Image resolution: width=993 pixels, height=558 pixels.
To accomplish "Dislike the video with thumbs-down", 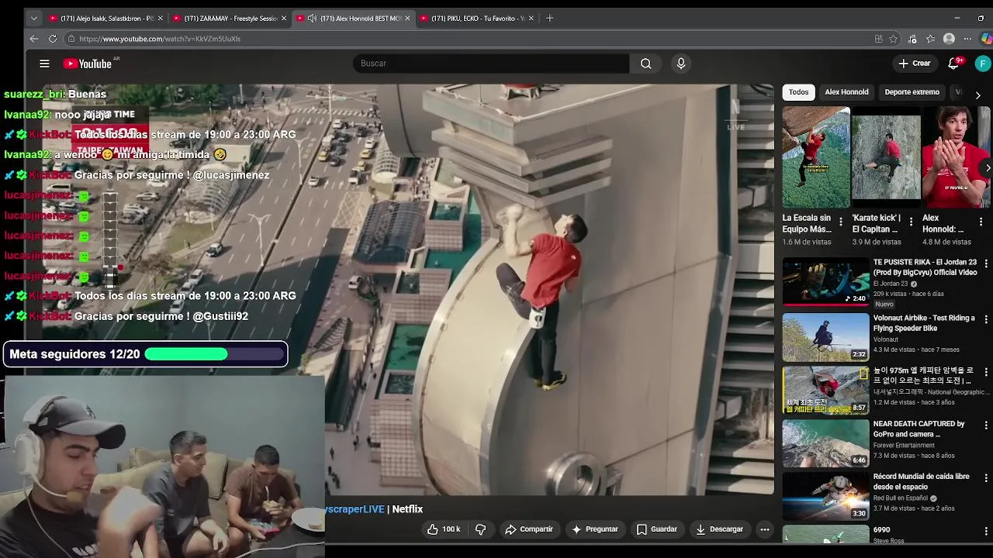I will point(480,529).
